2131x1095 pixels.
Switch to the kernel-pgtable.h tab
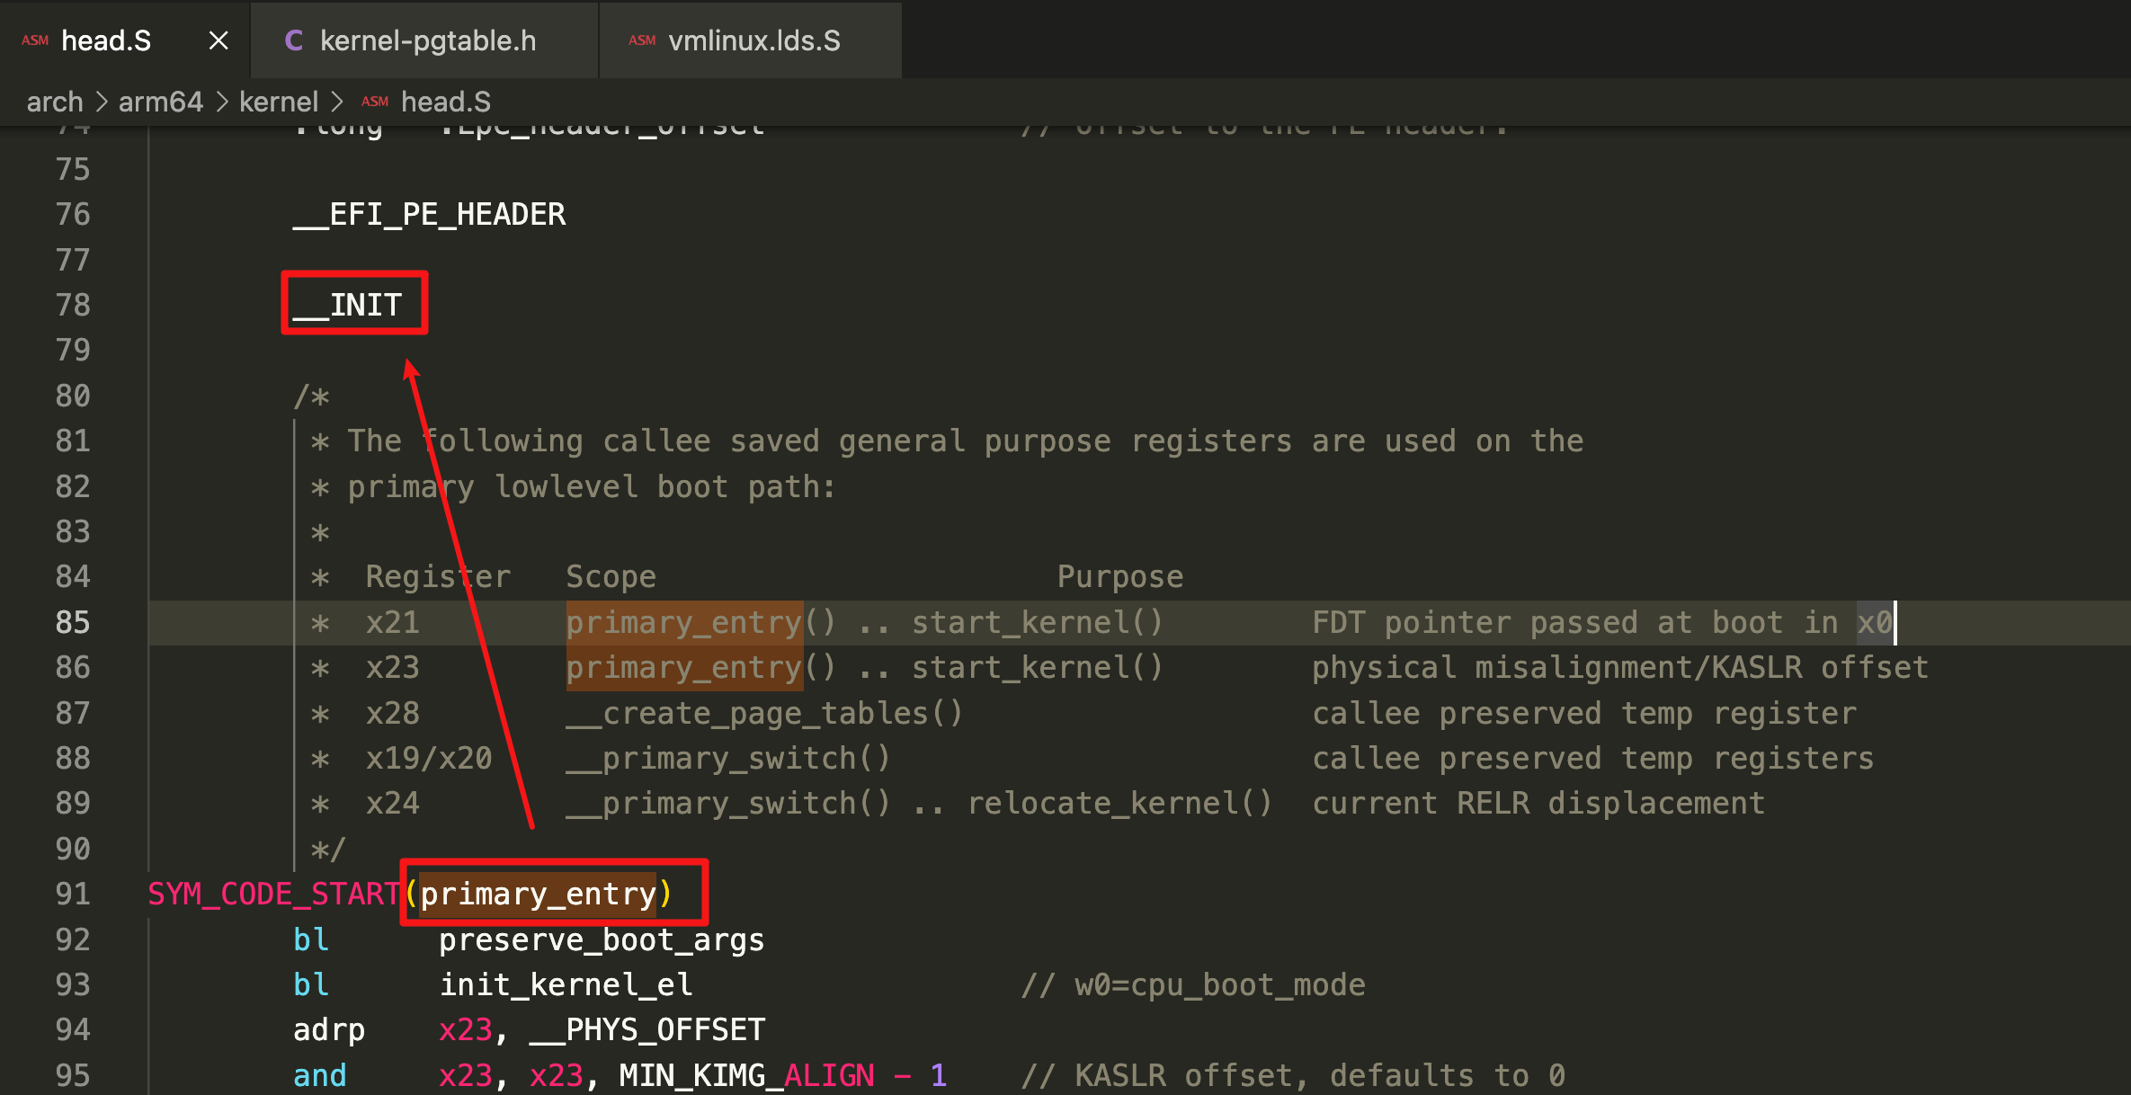(x=427, y=40)
